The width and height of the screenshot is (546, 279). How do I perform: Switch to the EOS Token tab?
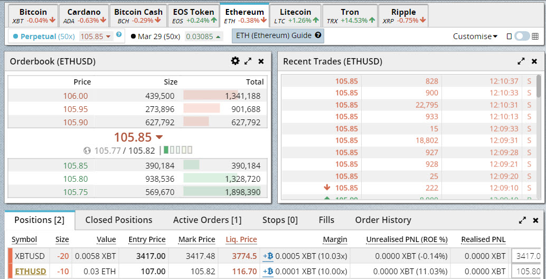[x=194, y=16]
